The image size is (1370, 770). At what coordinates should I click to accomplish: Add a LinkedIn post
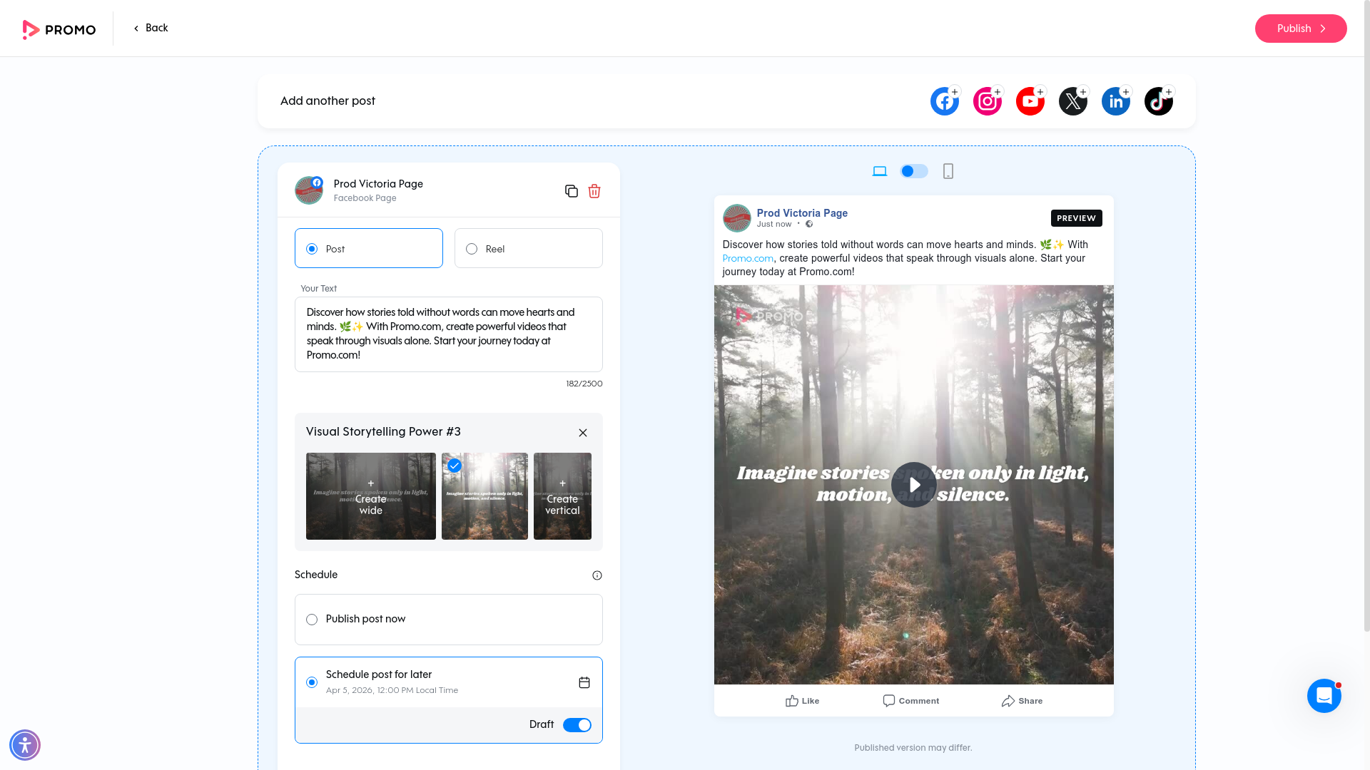coord(1115,101)
